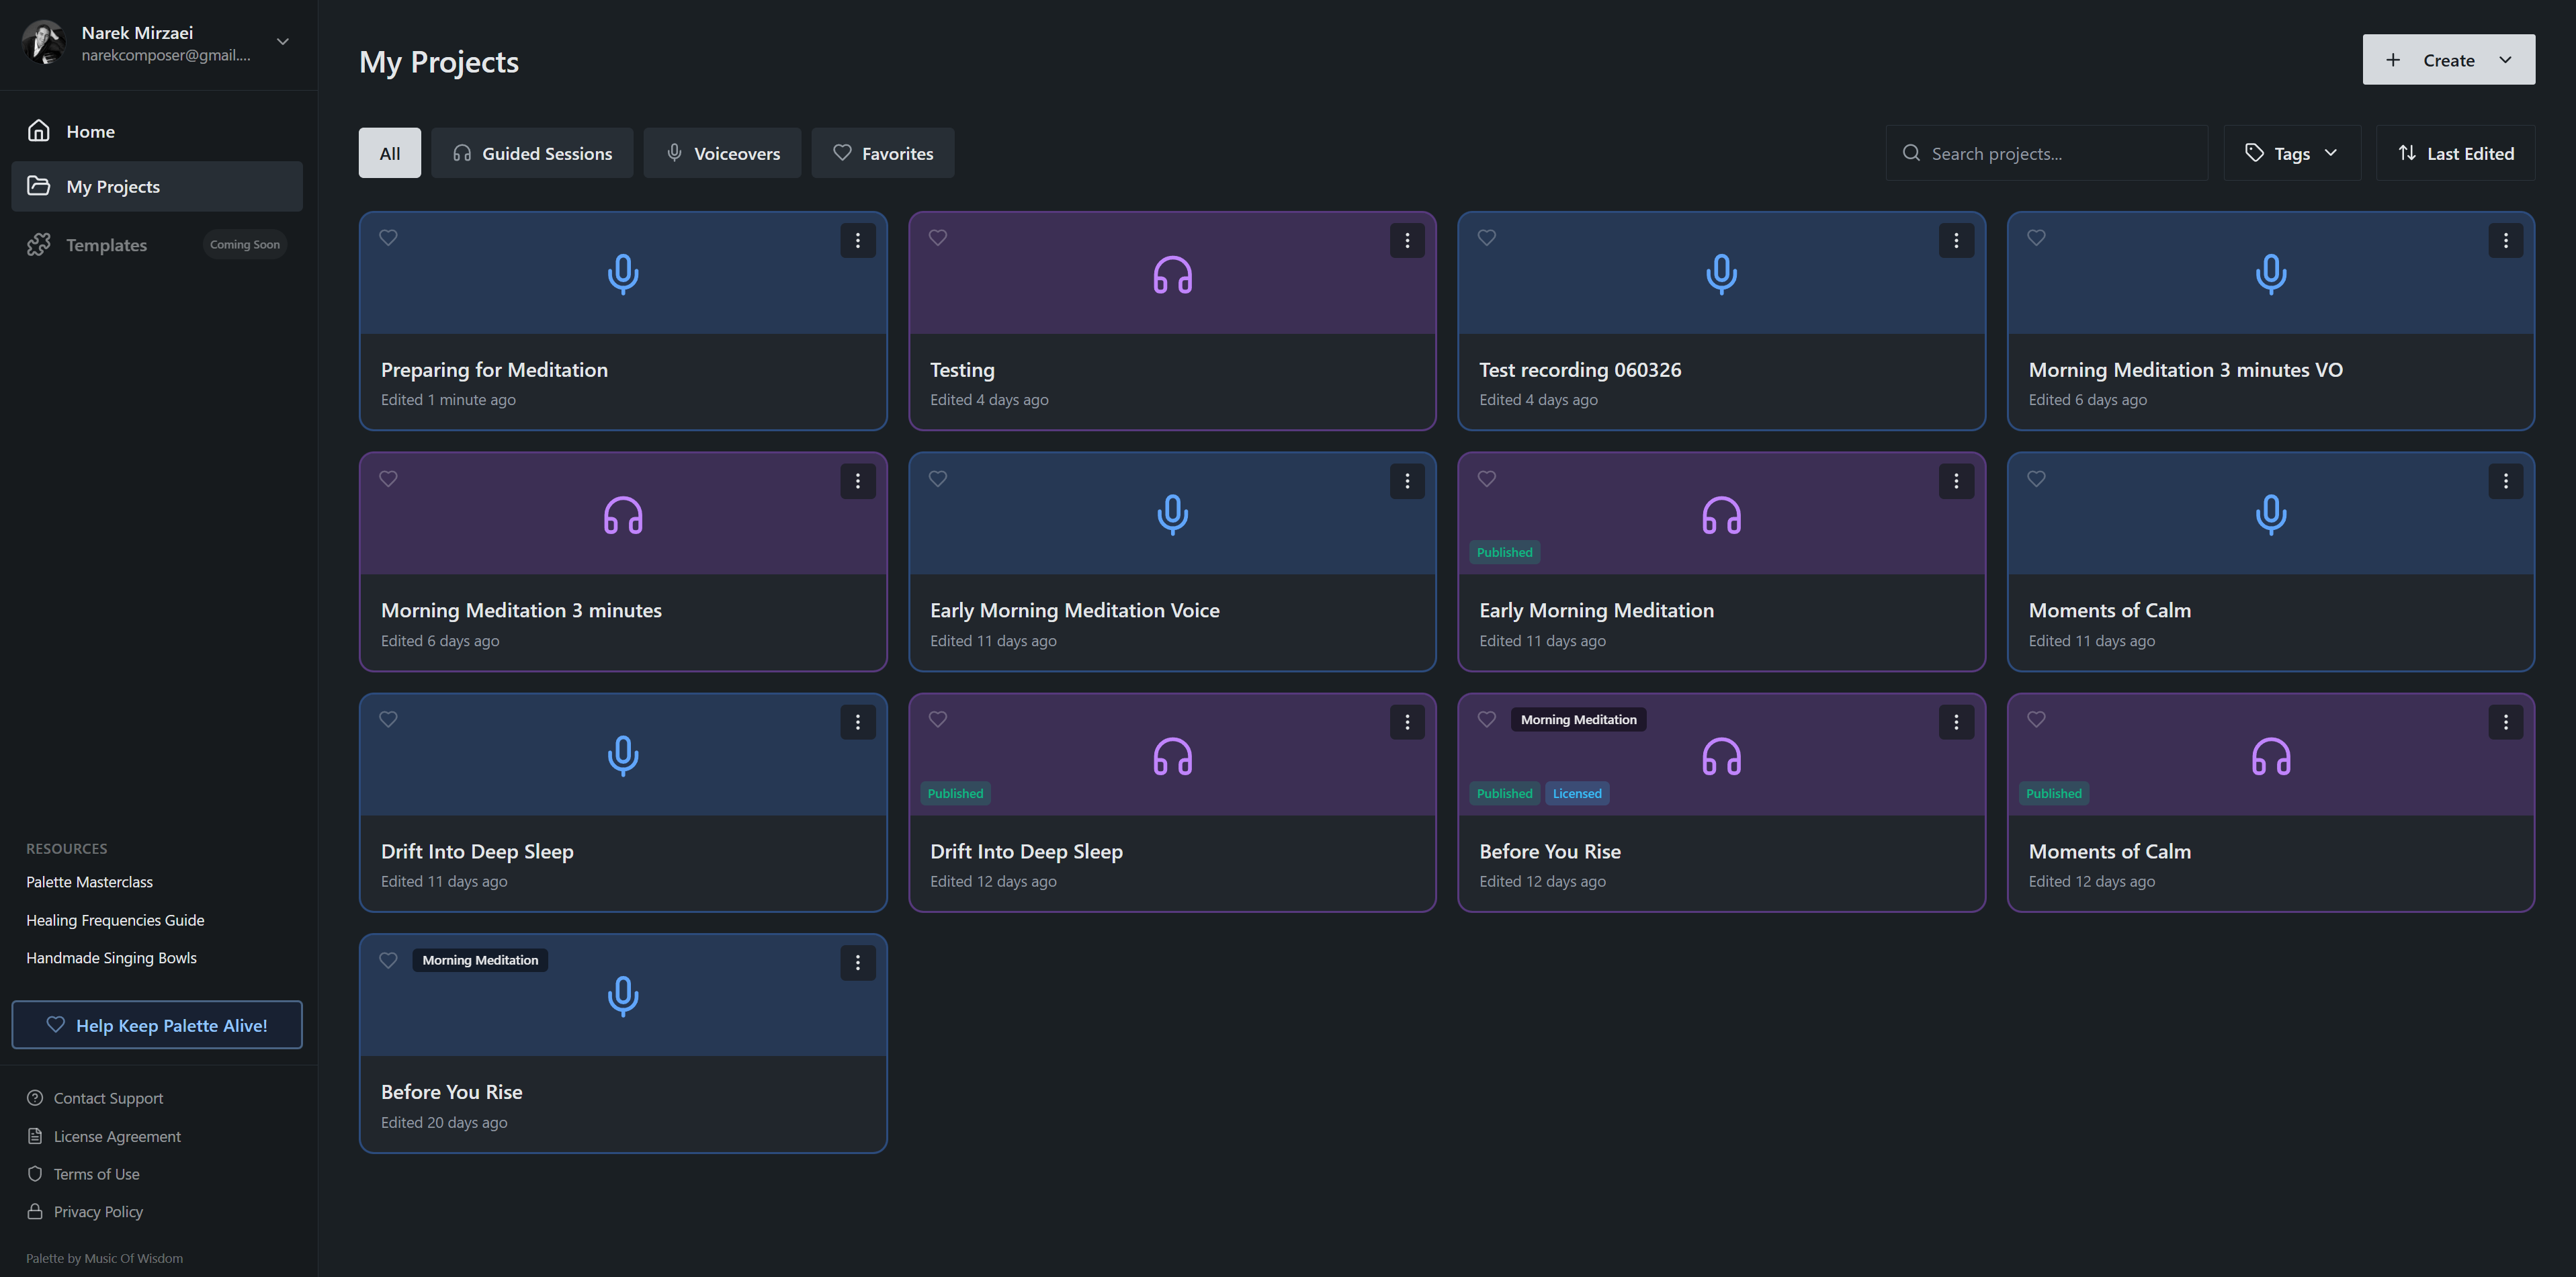This screenshot has width=2576, height=1277.
Task: Open options menu on Before You Rise voiceover card
Action: point(857,962)
